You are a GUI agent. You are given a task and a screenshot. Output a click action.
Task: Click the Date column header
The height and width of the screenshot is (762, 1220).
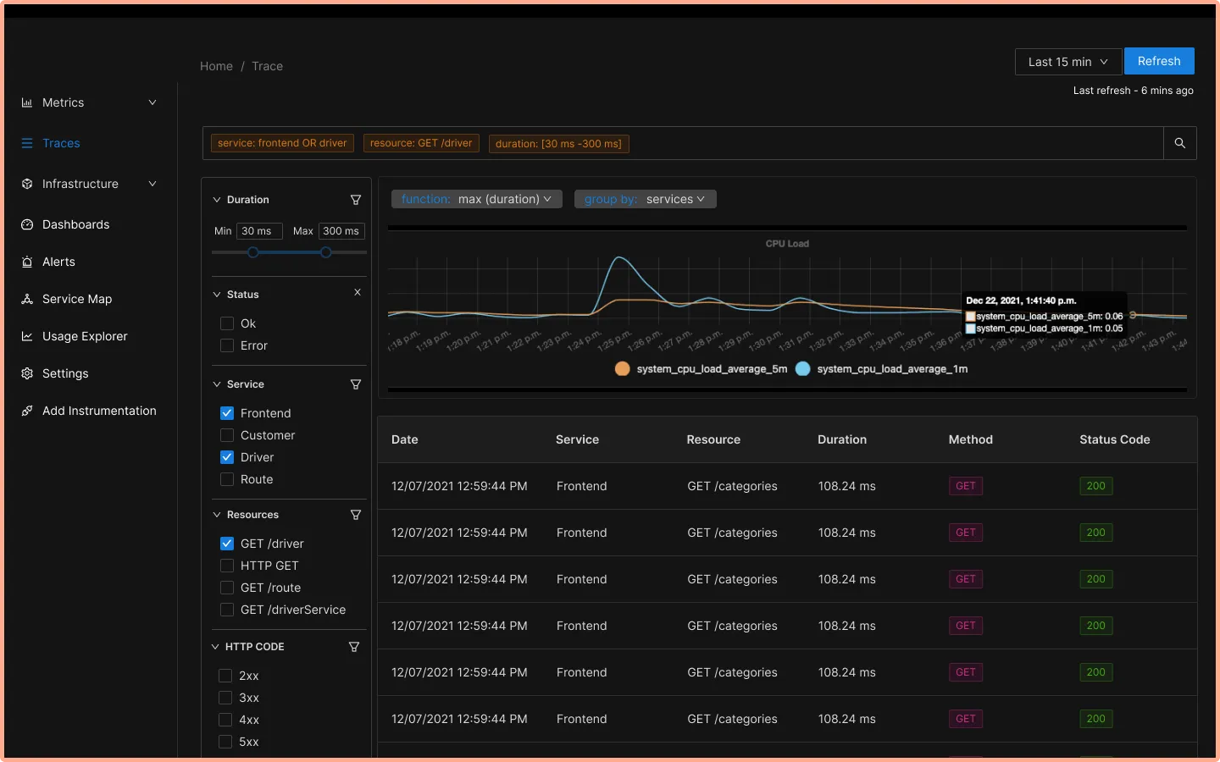405,439
